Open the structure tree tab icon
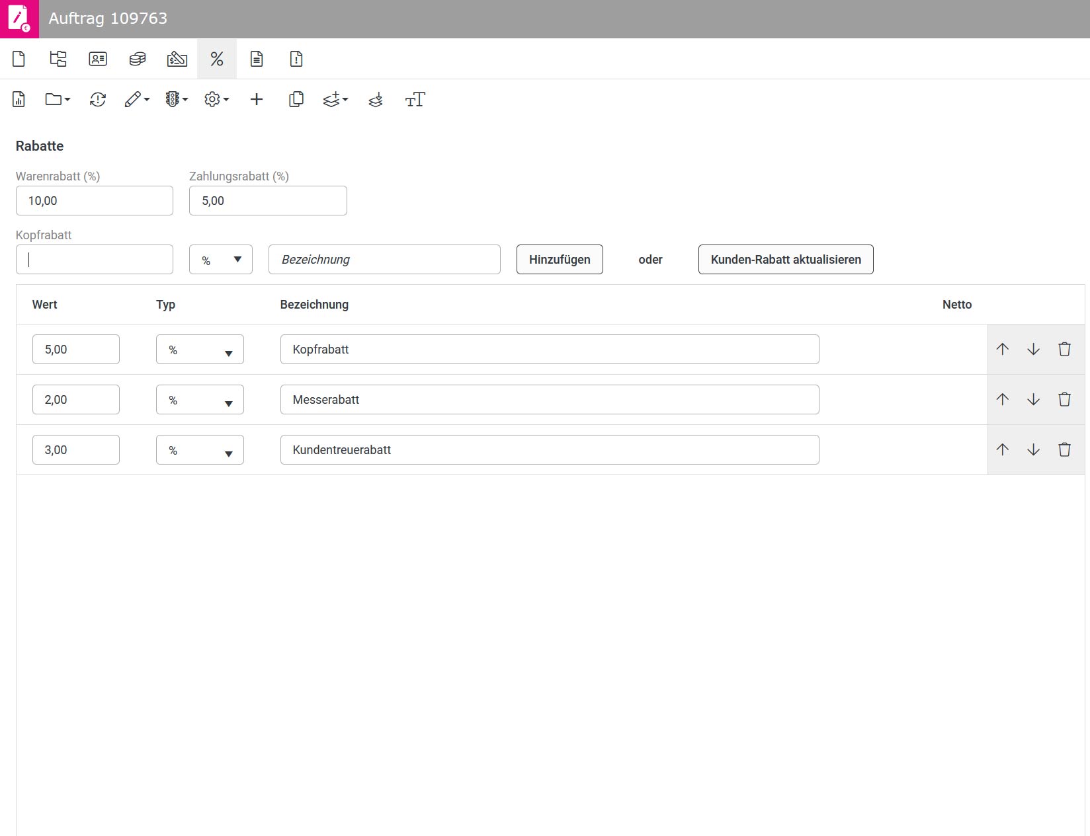1090x836 pixels. 58,59
